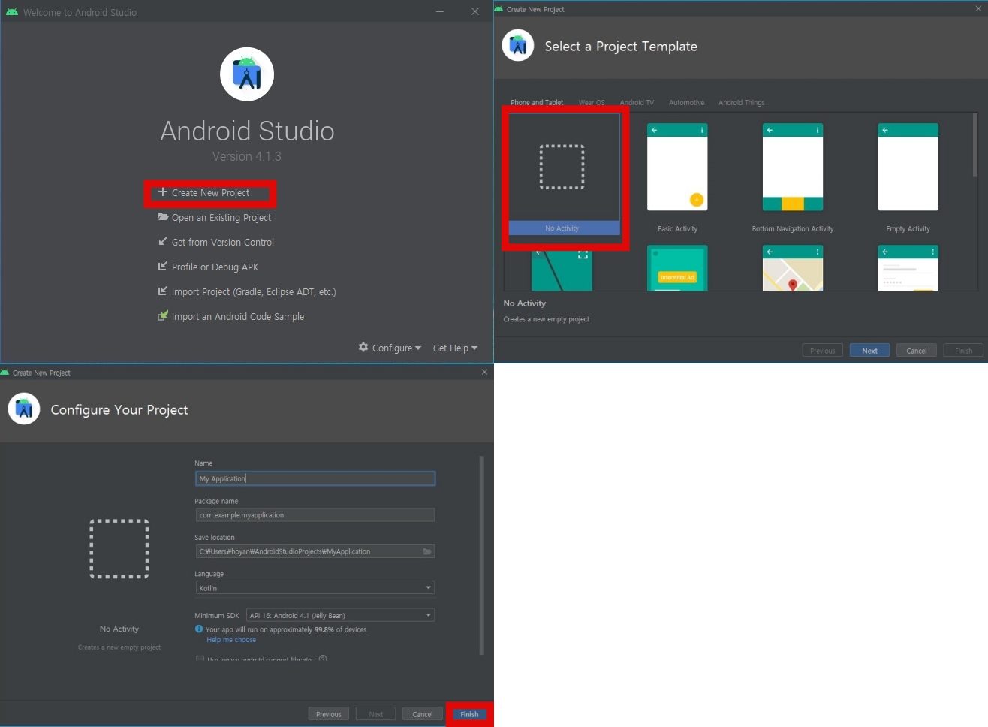Select the No Activity template
988x727 pixels.
pos(565,175)
